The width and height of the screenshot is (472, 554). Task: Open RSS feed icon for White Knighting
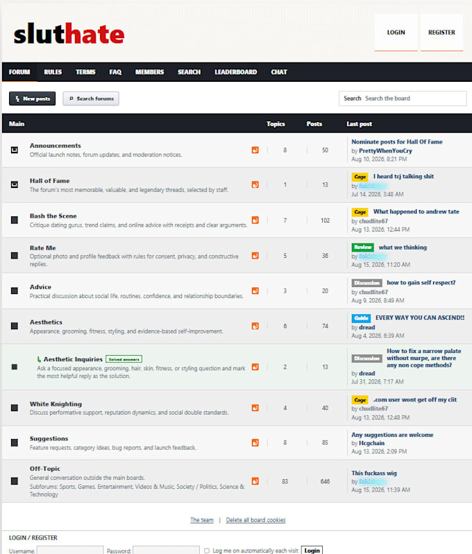pos(255,408)
